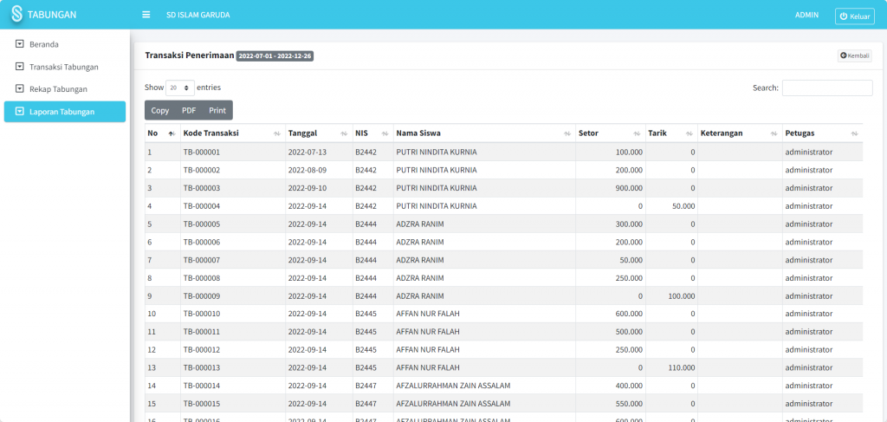Open the Show entries dropdown
Image resolution: width=887 pixels, height=422 pixels.
(180, 88)
